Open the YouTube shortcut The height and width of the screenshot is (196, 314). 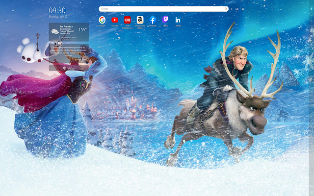click(115, 20)
